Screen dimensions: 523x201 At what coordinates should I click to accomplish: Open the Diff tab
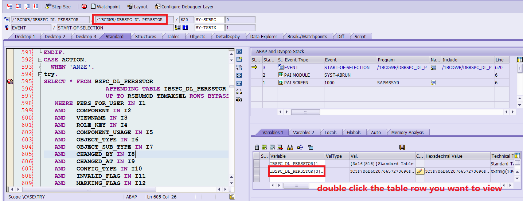point(340,36)
